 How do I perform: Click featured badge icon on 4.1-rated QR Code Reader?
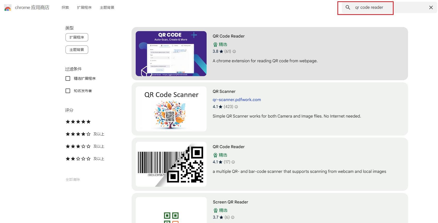coord(215,155)
